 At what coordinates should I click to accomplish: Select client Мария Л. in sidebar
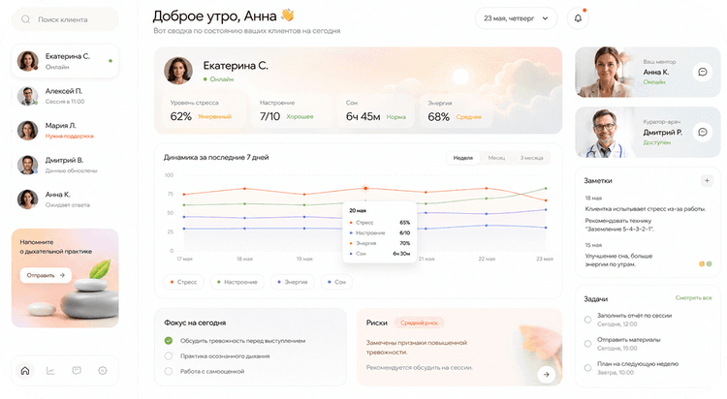(x=65, y=130)
